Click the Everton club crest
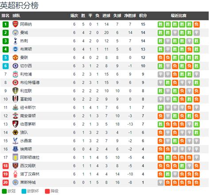The width and height of the screenshot is (210, 195). click(16, 149)
